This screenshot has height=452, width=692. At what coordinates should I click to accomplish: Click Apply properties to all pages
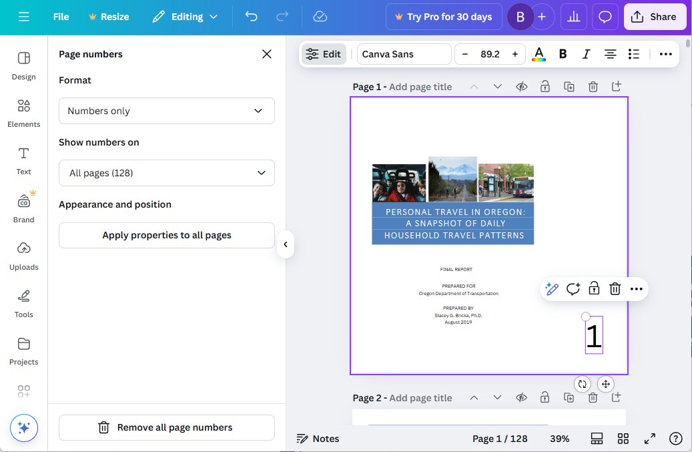click(x=166, y=235)
